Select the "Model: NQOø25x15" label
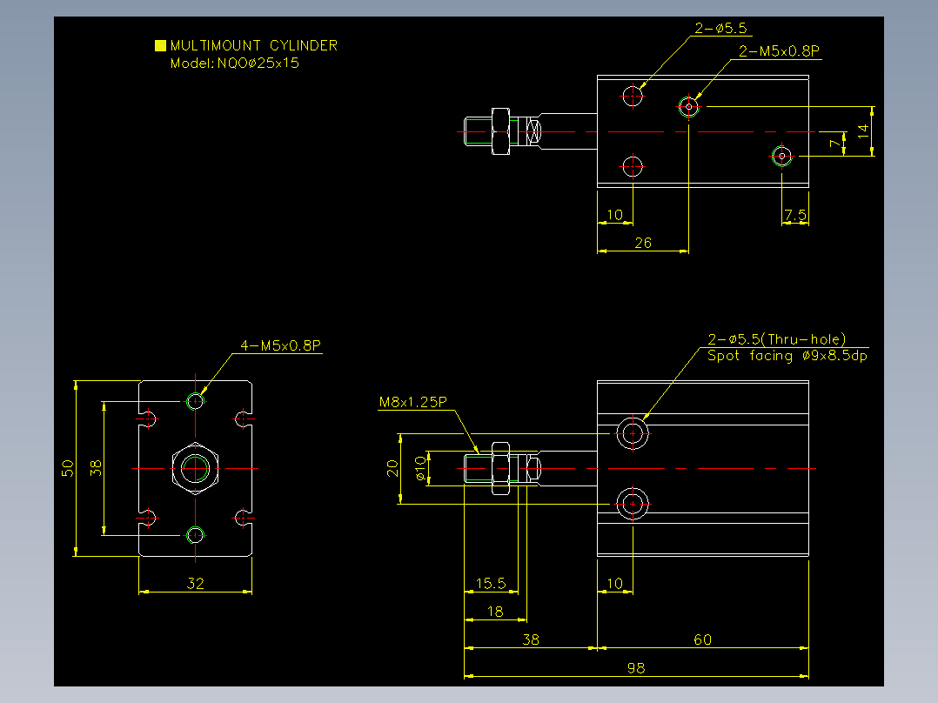Image resolution: width=938 pixels, height=703 pixels. 235,63
